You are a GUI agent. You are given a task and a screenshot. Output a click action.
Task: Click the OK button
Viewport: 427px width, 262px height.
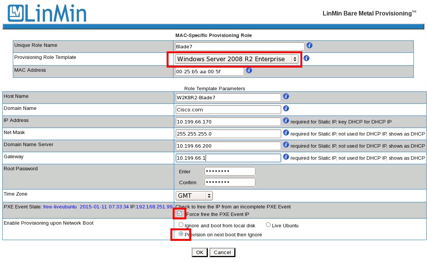[200, 253]
